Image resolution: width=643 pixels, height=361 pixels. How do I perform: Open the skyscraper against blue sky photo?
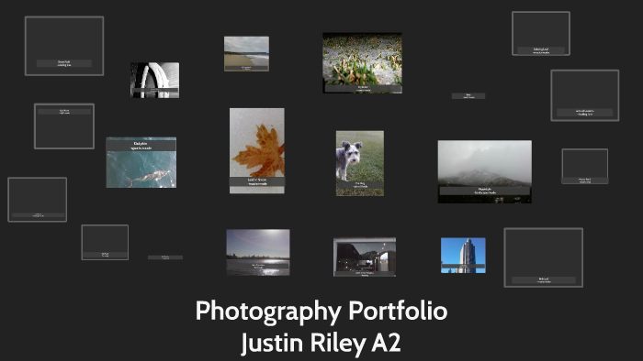[x=463, y=256]
